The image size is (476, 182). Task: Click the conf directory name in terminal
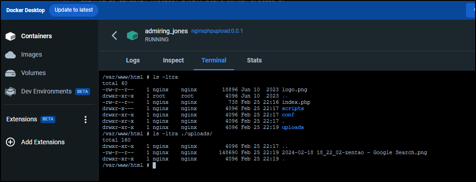tap(288, 115)
